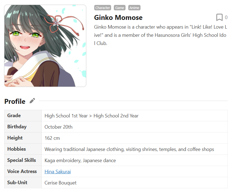Click the bookmark icon beside Ginko Momose
The height and width of the screenshot is (194, 232).
[x=219, y=17]
